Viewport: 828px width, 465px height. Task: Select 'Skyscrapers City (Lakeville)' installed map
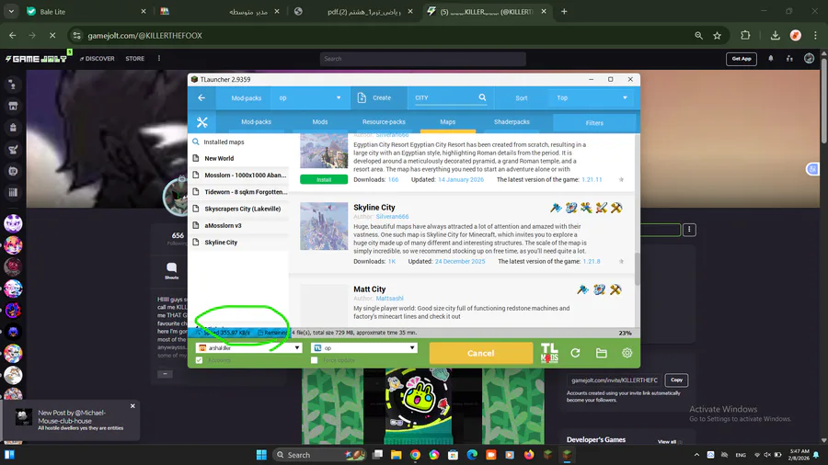pos(239,209)
